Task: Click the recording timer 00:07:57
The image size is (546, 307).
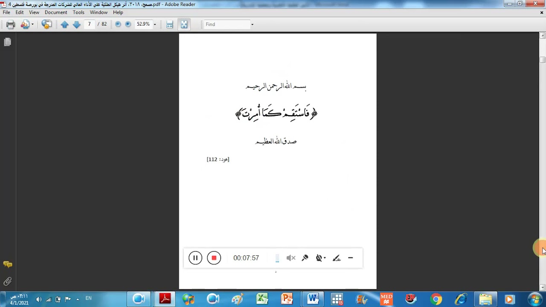Action: click(246, 258)
